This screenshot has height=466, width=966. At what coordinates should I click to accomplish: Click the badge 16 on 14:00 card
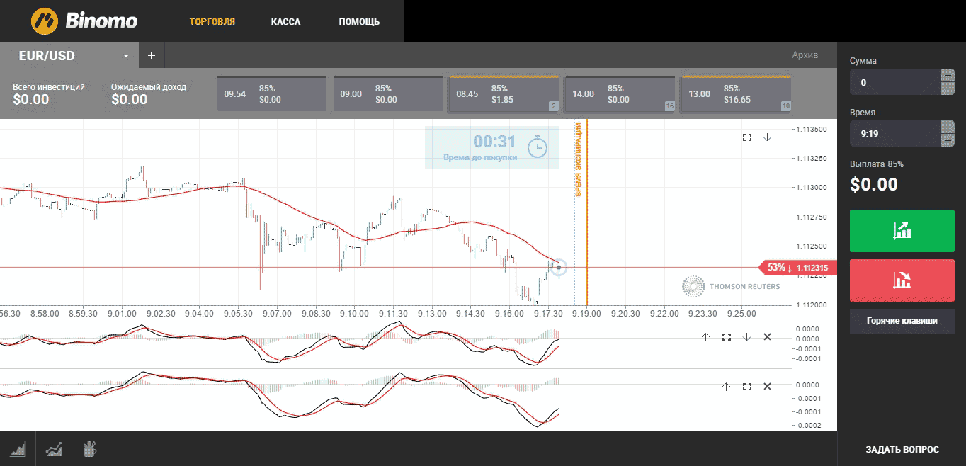(x=669, y=106)
